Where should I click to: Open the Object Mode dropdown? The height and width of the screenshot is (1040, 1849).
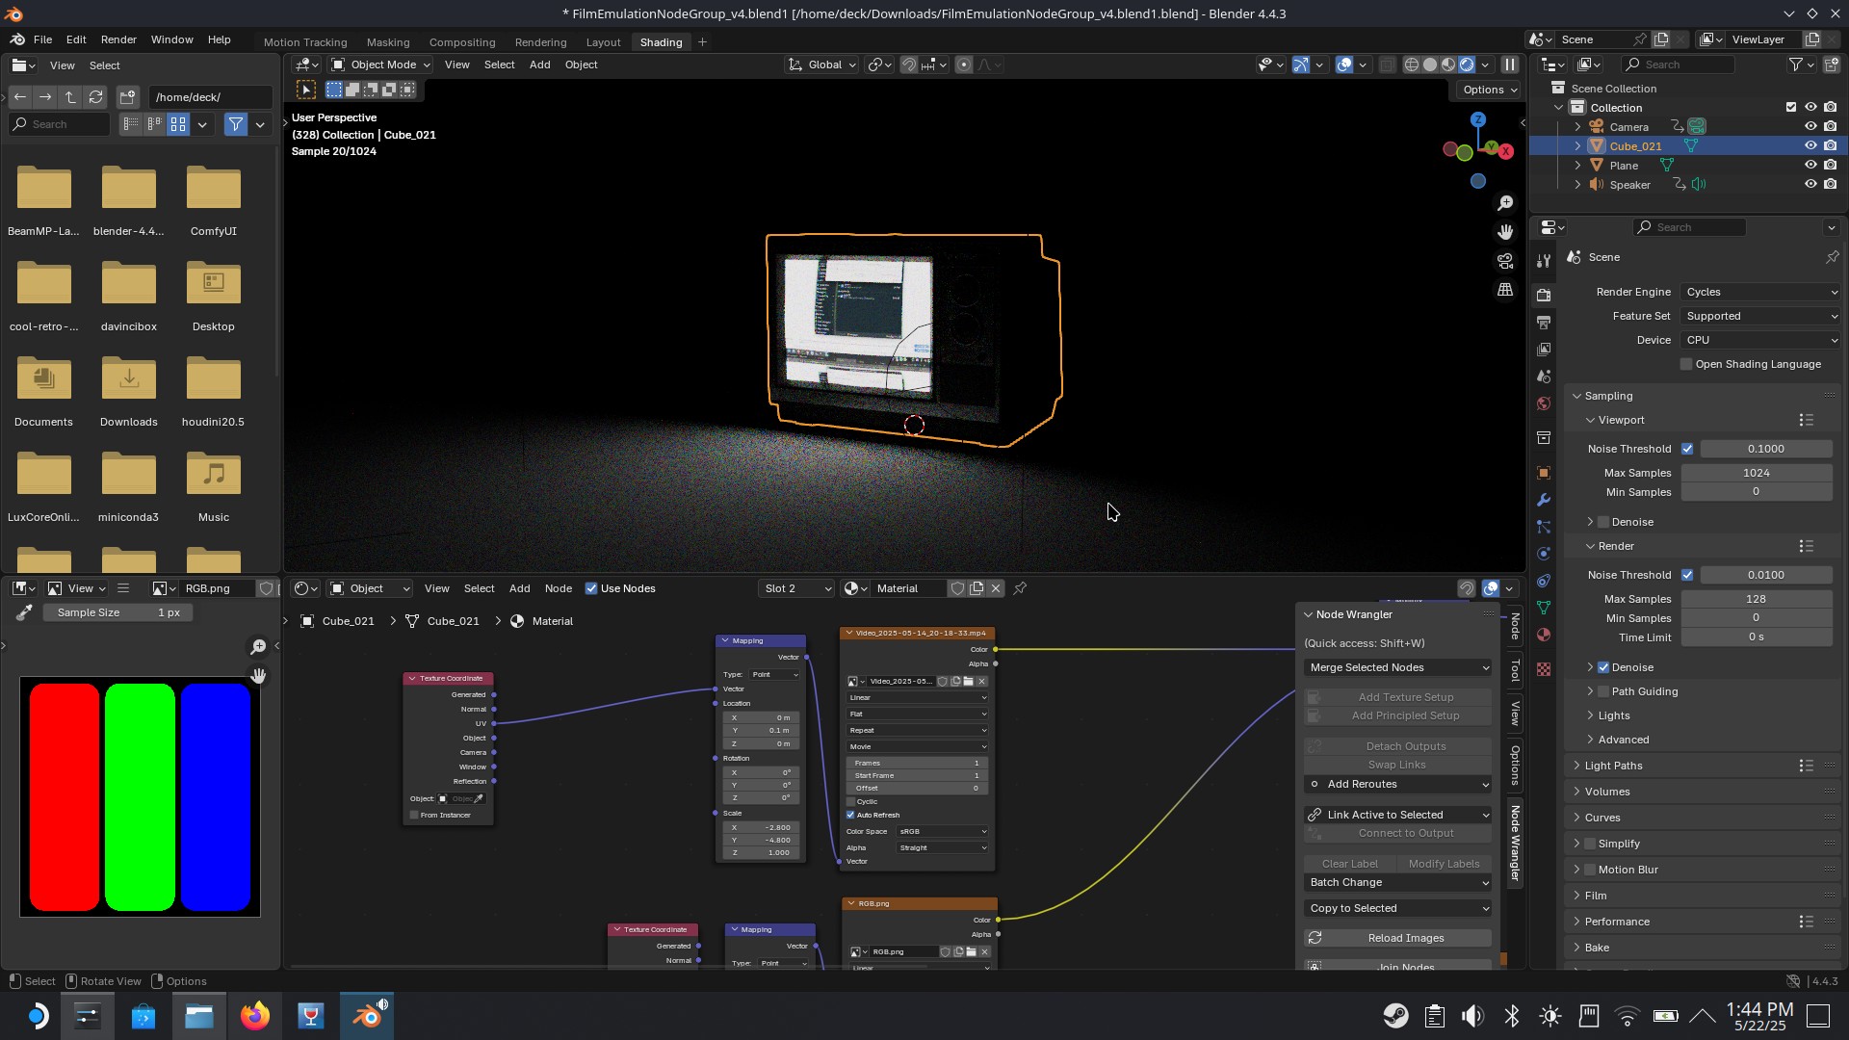click(381, 65)
